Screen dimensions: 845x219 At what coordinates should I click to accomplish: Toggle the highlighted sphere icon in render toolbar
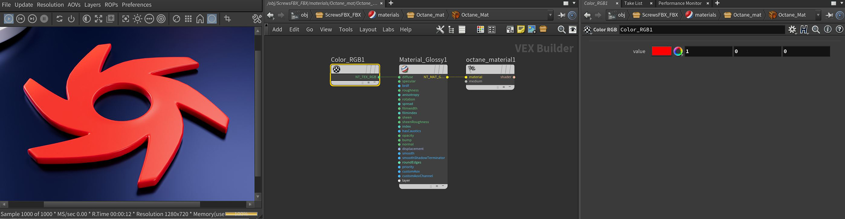click(212, 19)
